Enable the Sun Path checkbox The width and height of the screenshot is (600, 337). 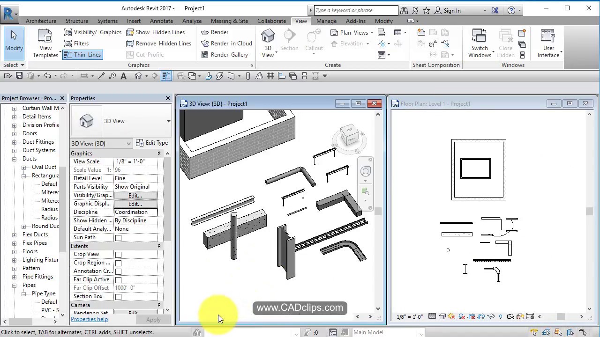[x=118, y=238]
